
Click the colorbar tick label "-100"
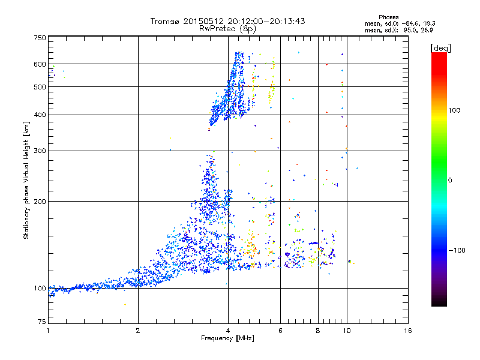(457, 250)
